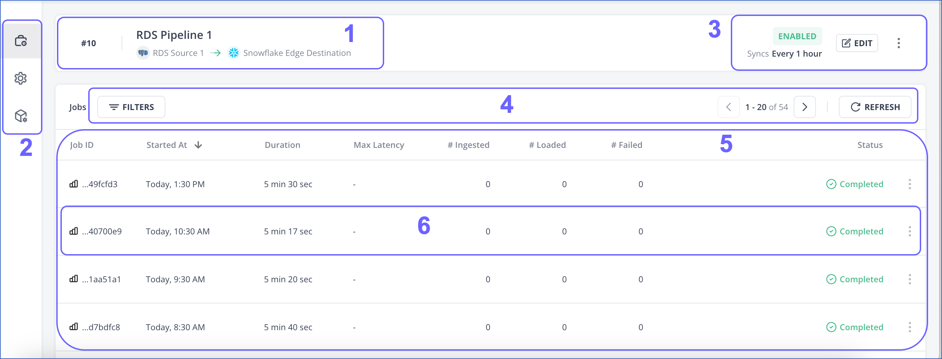Click the # Ingested column header
Image resolution: width=942 pixels, height=359 pixels.
click(x=469, y=145)
